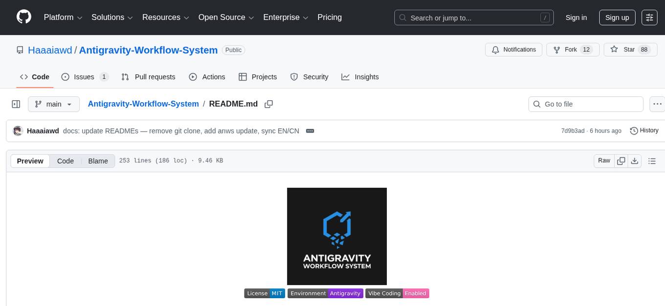Viewport: 665px width, 306px height.
Task: View the README commit History
Action: 644,131
